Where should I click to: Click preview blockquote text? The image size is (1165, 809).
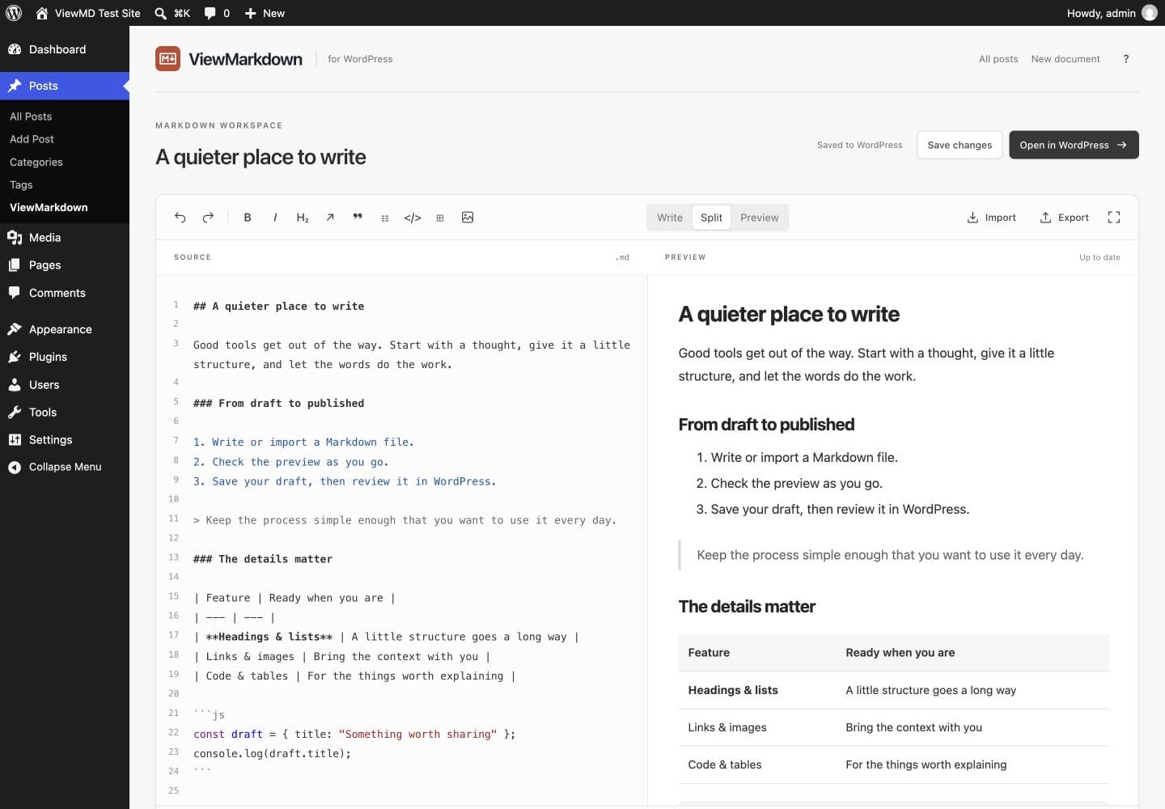890,555
